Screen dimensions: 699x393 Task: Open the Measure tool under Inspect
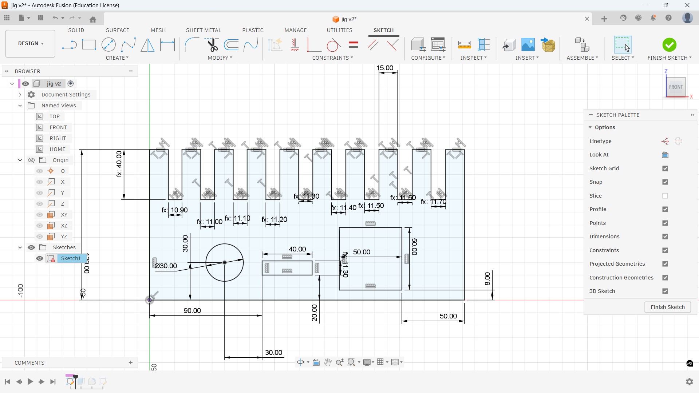464,45
